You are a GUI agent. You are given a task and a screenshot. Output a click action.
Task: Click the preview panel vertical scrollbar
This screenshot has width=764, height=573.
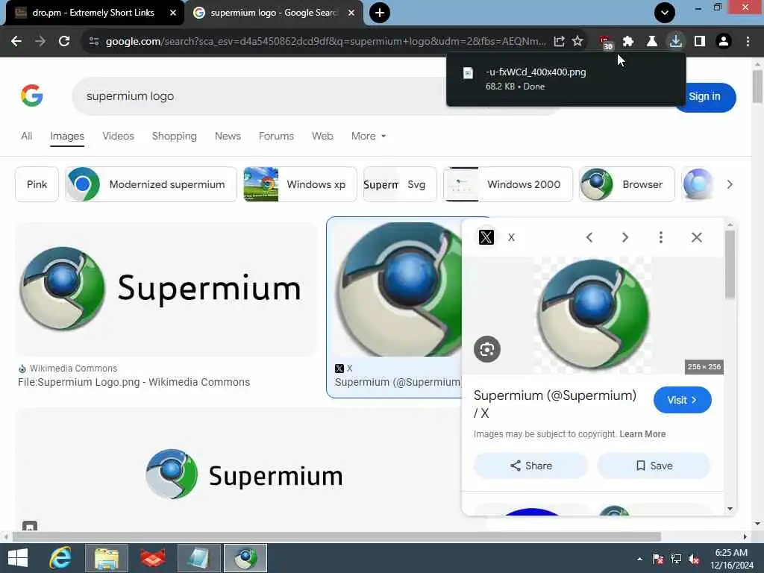[730, 264]
